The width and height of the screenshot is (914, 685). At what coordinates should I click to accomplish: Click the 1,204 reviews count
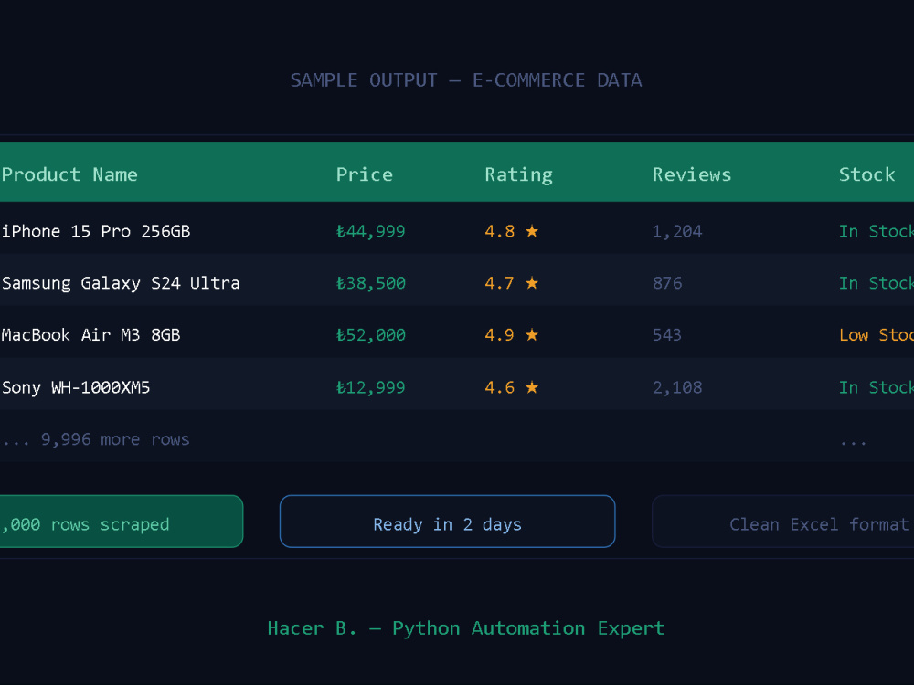click(x=676, y=231)
